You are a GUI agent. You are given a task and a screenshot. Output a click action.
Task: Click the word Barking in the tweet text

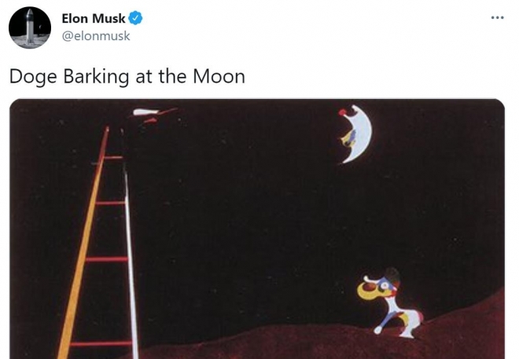pos(96,77)
